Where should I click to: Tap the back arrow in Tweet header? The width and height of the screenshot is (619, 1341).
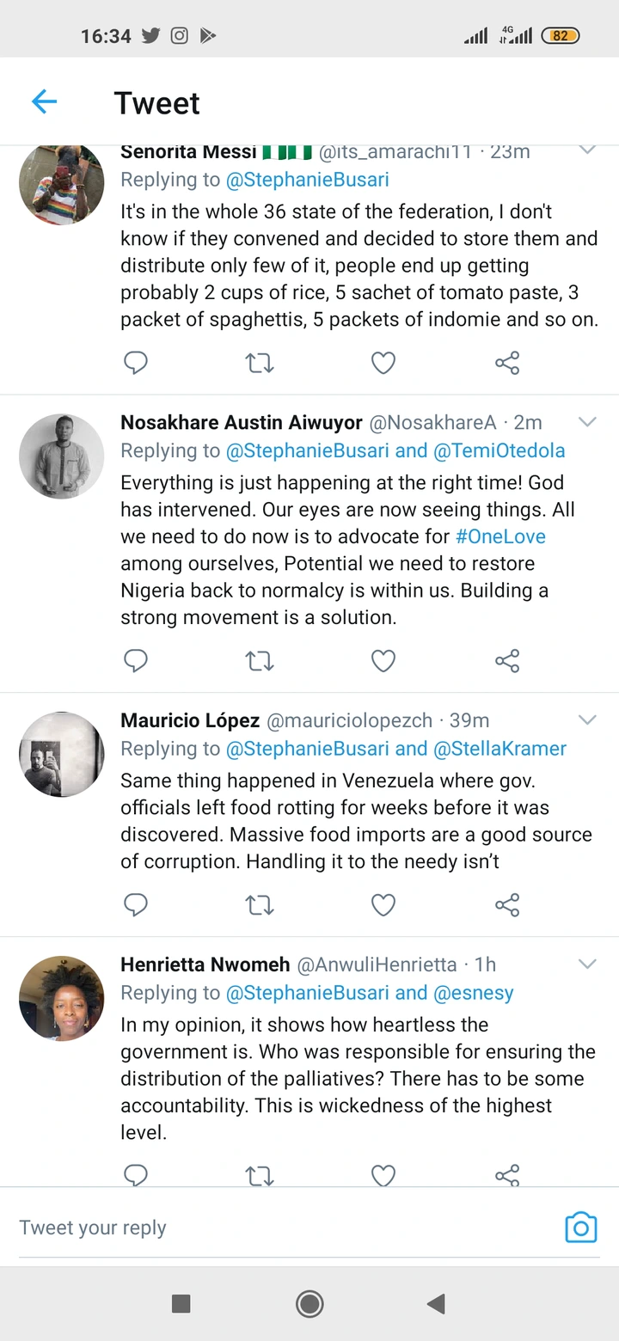pos(44,102)
